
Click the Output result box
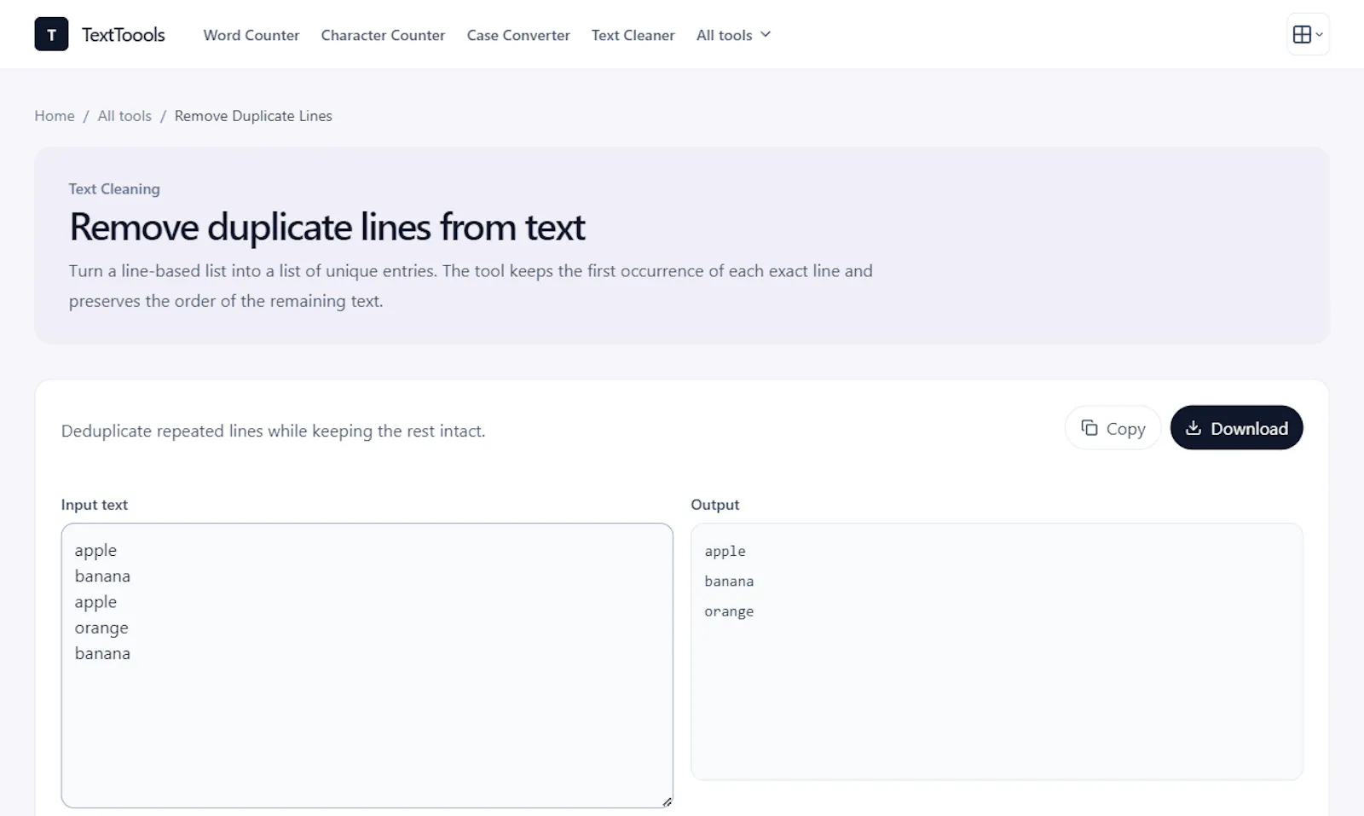point(997,651)
